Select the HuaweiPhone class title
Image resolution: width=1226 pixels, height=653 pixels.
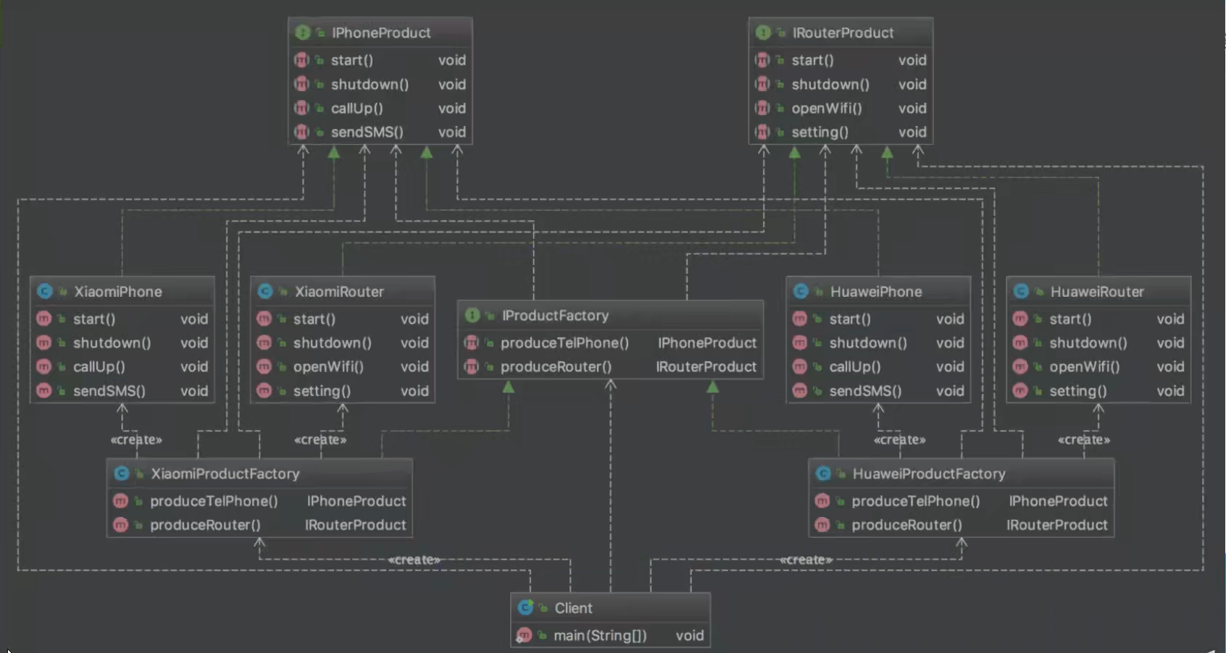pyautogui.click(x=876, y=292)
